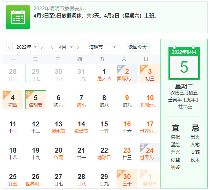Click the 返回今天 button
Image resolution: width=210 pixels, height=190 pixels.
tap(138, 47)
